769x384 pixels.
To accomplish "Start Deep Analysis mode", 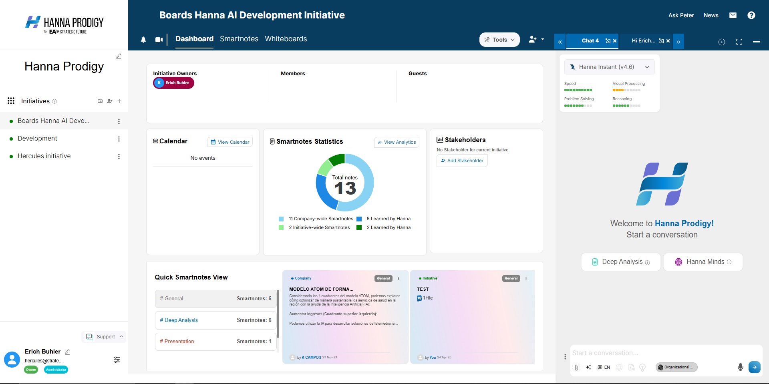I will pyautogui.click(x=621, y=262).
